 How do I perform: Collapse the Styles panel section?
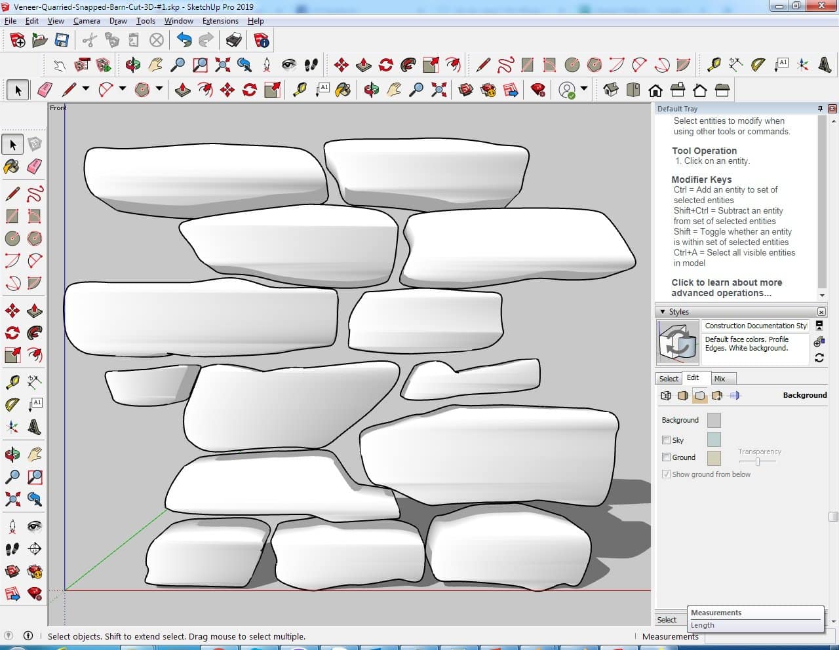pos(663,312)
